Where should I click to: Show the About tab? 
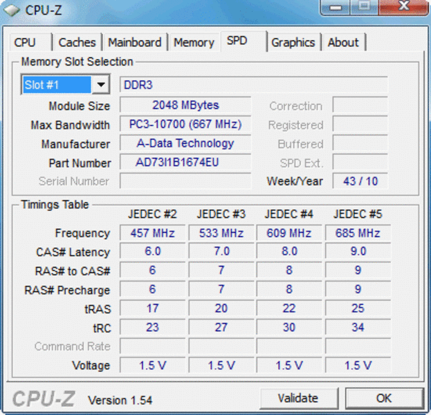[x=344, y=42]
